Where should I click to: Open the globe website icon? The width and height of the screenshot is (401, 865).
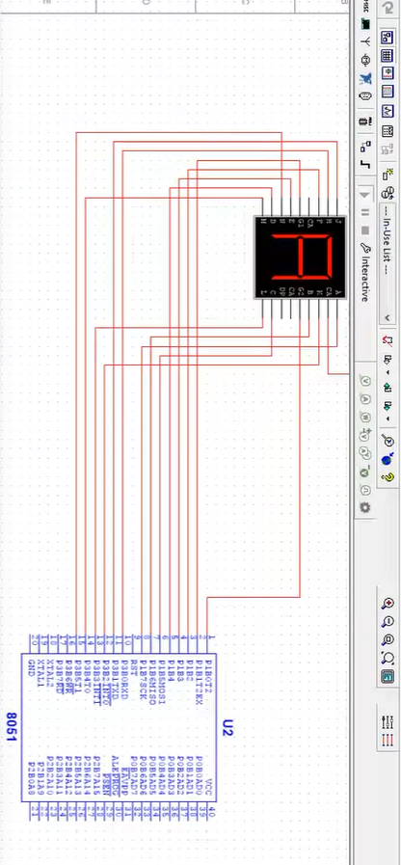coord(388,459)
